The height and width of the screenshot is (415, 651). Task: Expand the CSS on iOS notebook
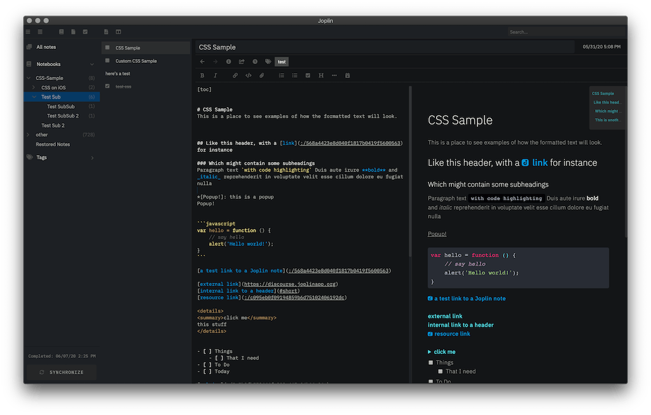(x=34, y=88)
